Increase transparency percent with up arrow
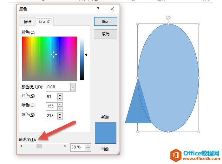The width and height of the screenshot is (222, 164). pos(88,146)
